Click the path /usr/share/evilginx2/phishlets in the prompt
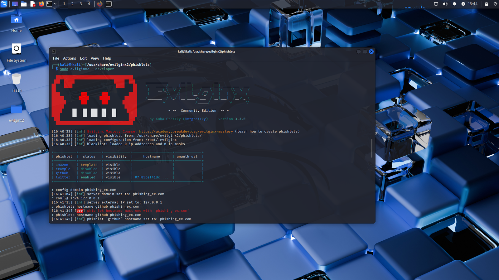Viewport: 499px width, 280px height. click(118, 65)
